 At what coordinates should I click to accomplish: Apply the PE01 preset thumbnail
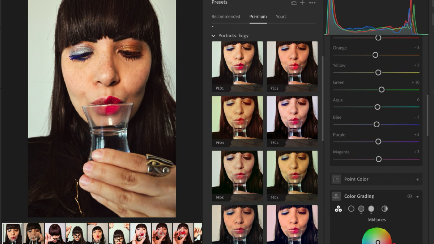[x=237, y=67]
